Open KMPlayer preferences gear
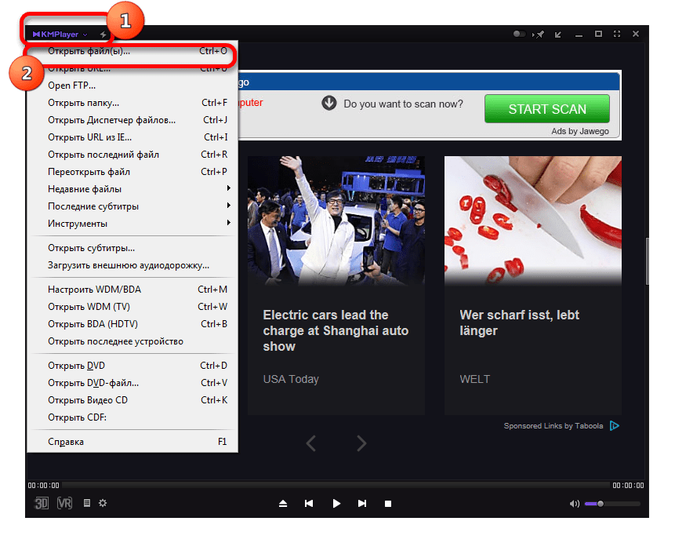Screen dimensions: 675x543 pyautogui.click(x=103, y=503)
